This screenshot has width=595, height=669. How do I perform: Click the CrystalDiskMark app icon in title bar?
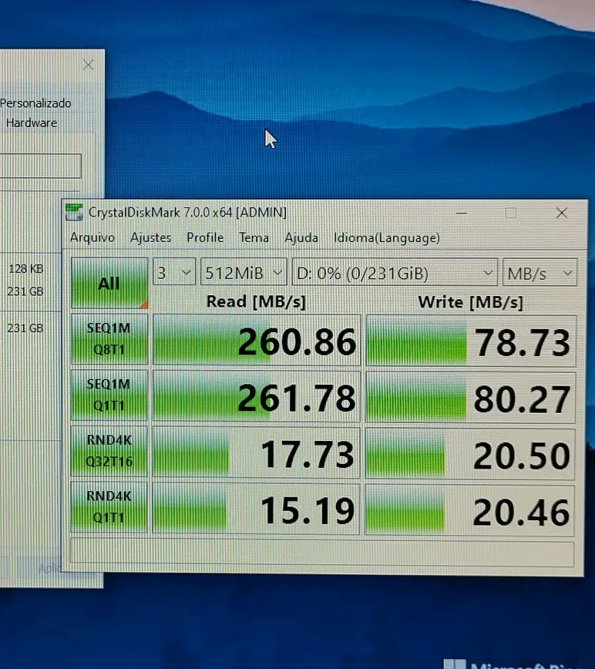point(74,212)
